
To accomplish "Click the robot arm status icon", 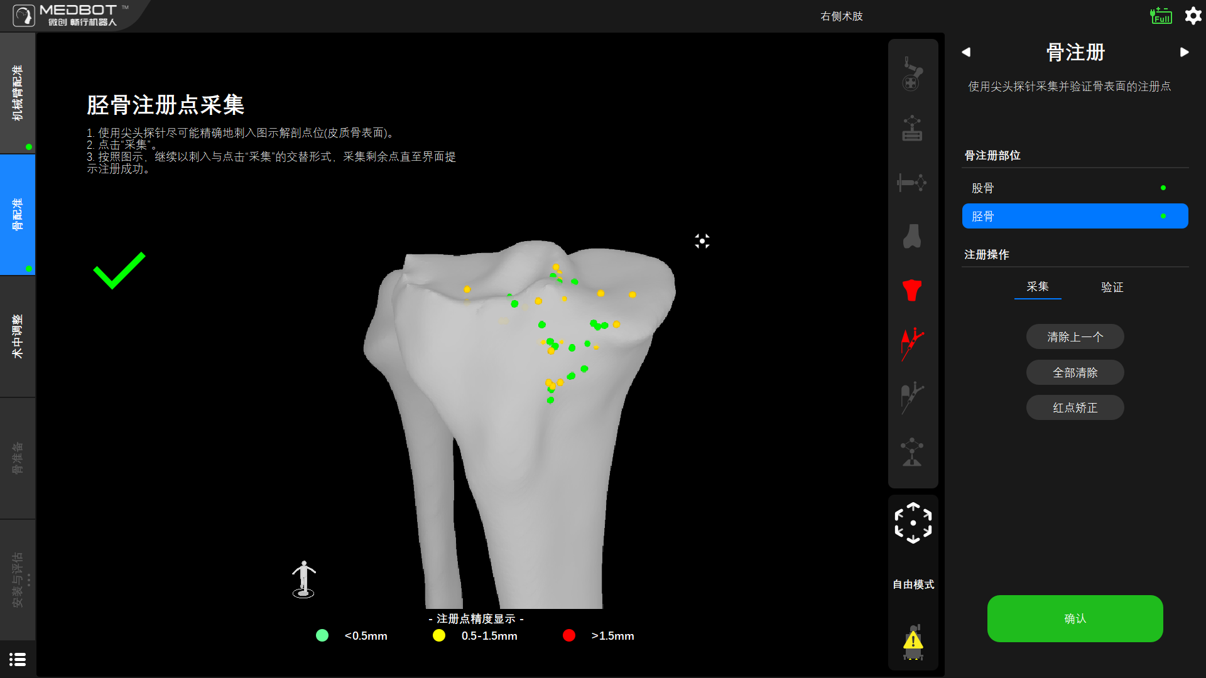I will [912, 74].
